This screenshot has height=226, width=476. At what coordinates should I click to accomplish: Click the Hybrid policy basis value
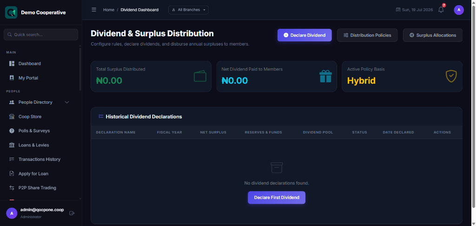(361, 81)
